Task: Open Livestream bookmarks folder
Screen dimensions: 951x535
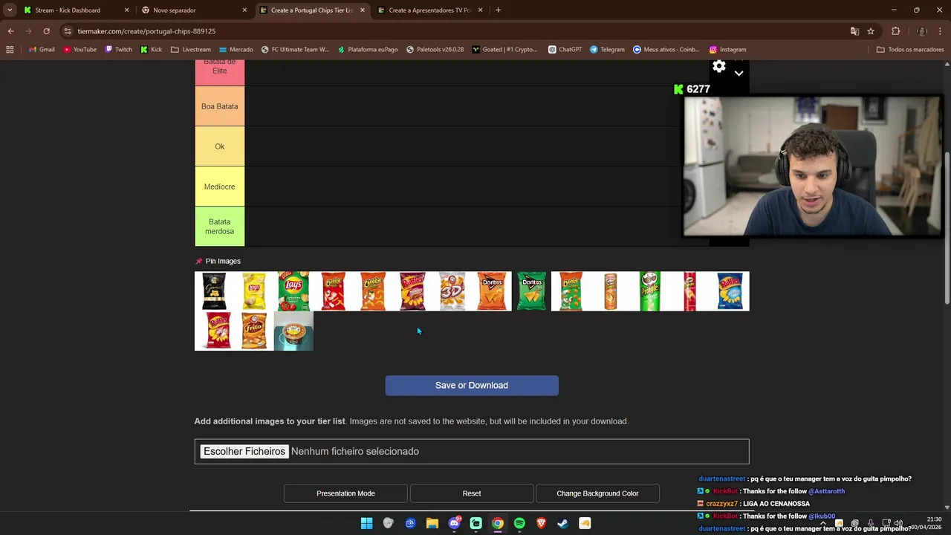Action: [x=191, y=50]
